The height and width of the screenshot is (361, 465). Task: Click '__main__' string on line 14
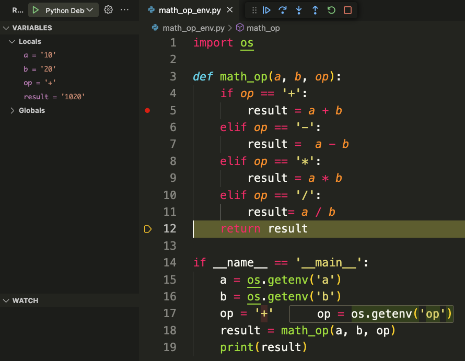click(x=329, y=262)
